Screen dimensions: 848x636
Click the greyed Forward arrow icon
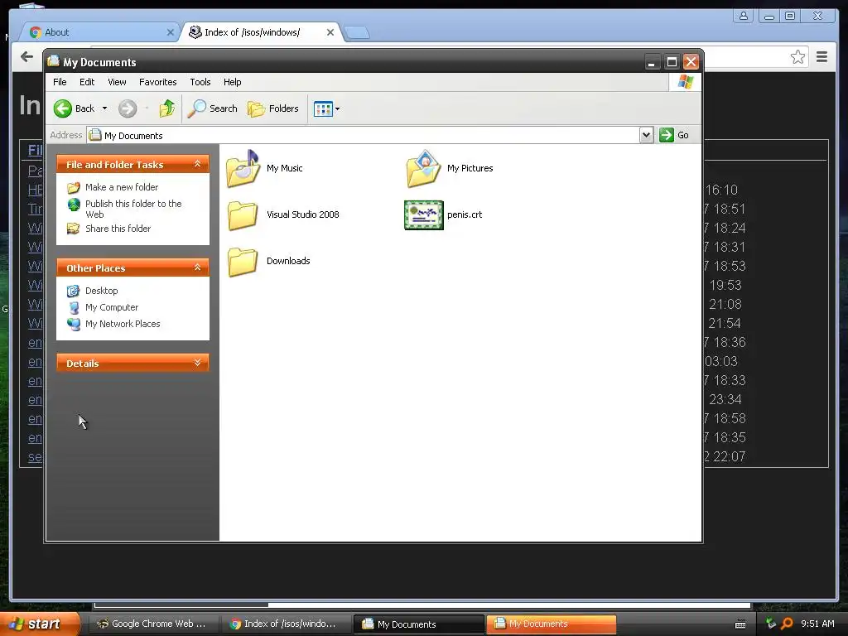tap(128, 108)
